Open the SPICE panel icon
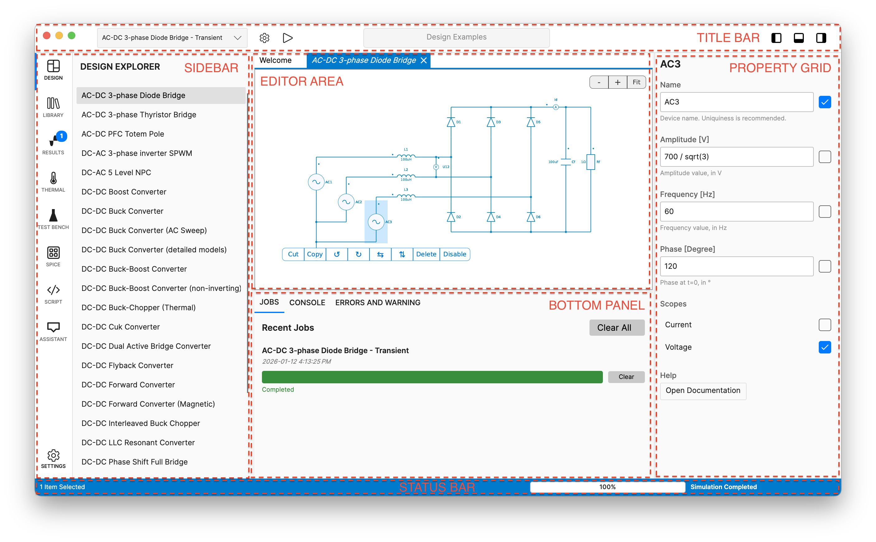Viewport: 876px width, 542px height. pos(53,256)
